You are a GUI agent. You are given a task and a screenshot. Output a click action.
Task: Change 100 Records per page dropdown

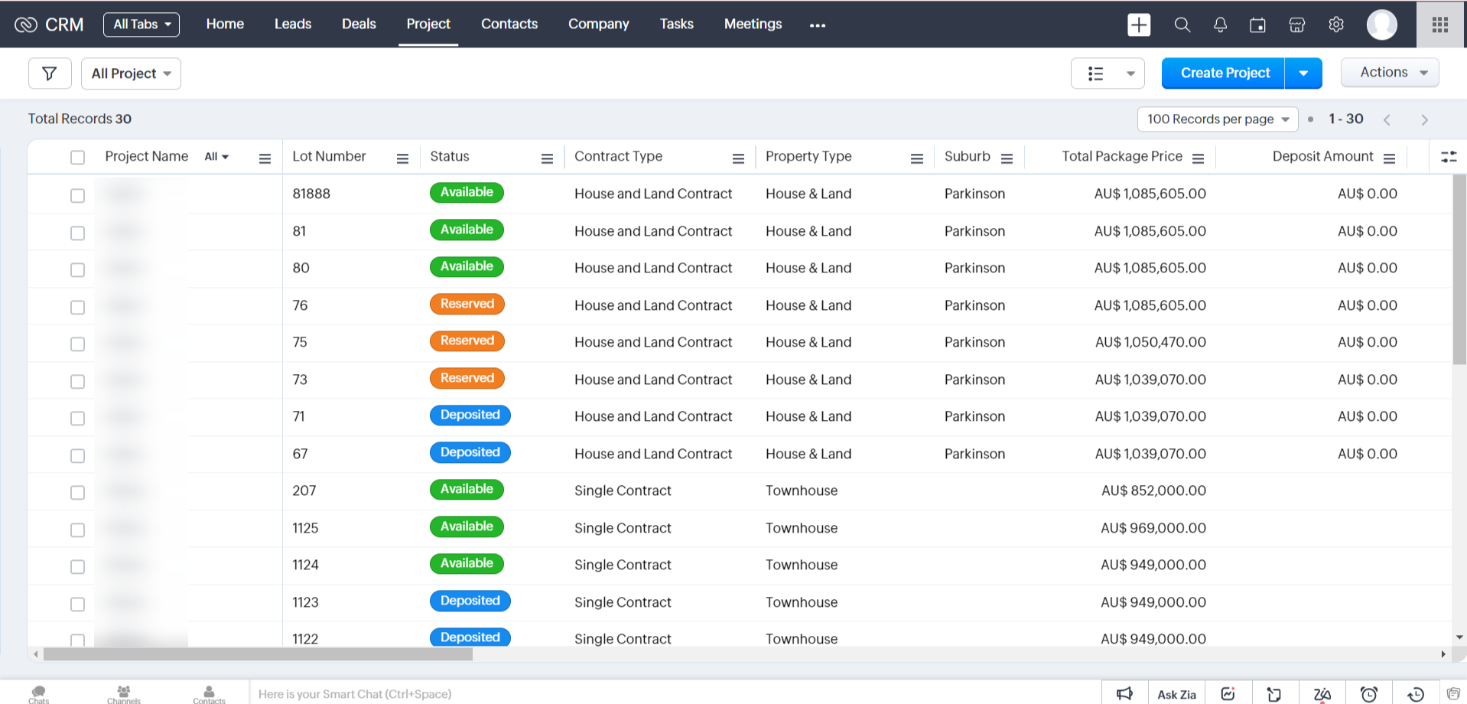[1218, 119]
